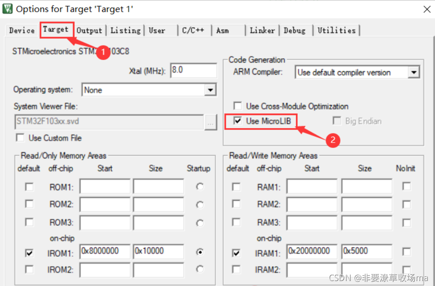Select IROM2 Startup radio button
The image size is (435, 286).
tap(200, 269)
